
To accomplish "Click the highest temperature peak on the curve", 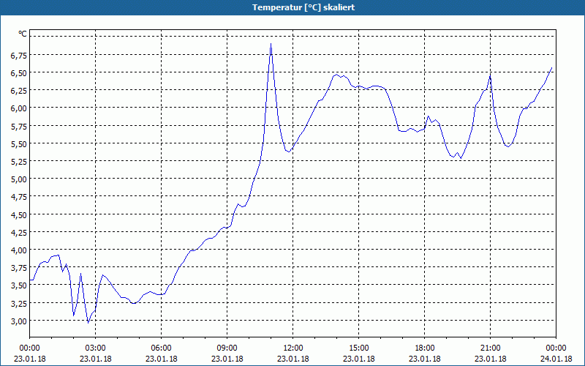I will tap(271, 44).
